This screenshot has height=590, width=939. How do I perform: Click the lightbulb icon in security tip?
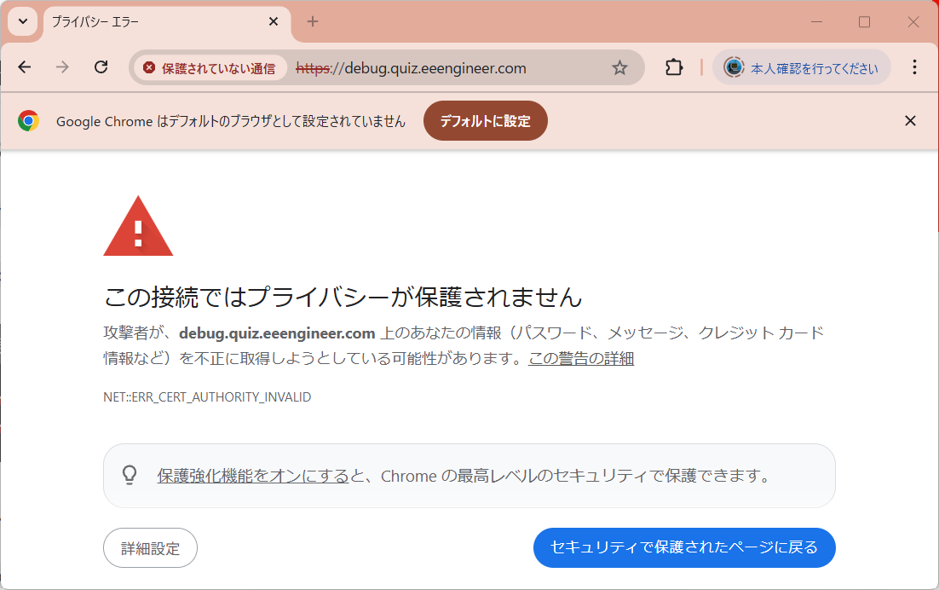pyautogui.click(x=130, y=475)
